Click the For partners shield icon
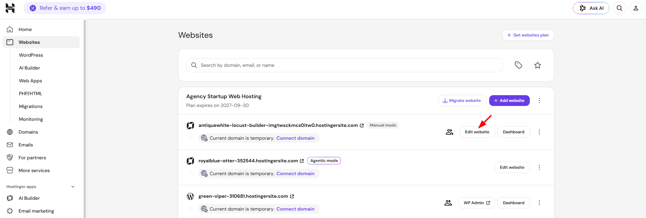This screenshot has height=218, width=646. click(x=10, y=158)
